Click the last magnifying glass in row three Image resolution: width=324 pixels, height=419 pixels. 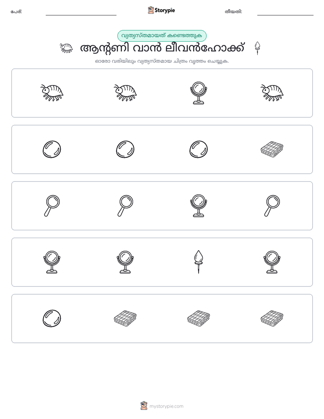(x=272, y=206)
